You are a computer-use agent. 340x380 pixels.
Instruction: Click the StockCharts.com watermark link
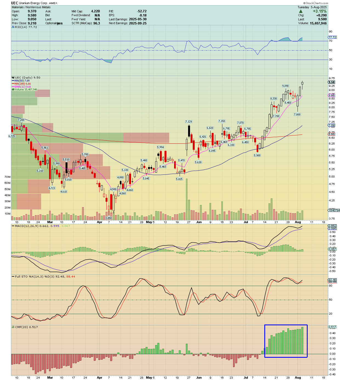[x=316, y=3]
